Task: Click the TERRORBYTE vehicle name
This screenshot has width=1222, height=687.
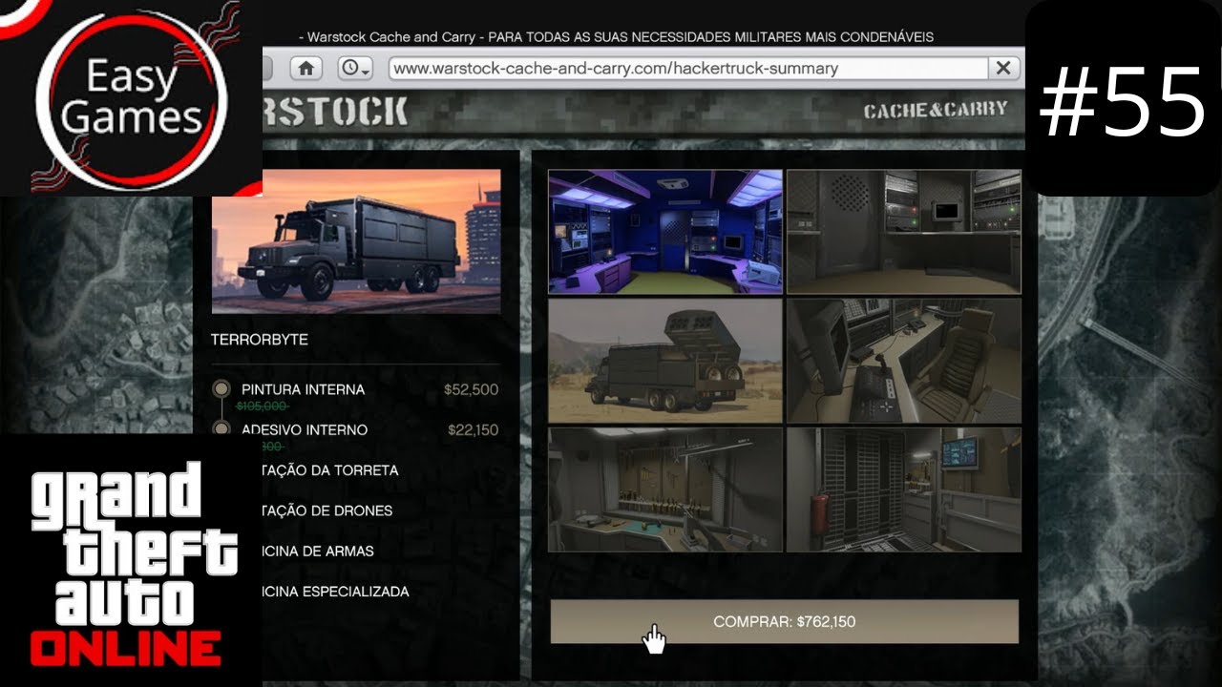Action: point(260,340)
